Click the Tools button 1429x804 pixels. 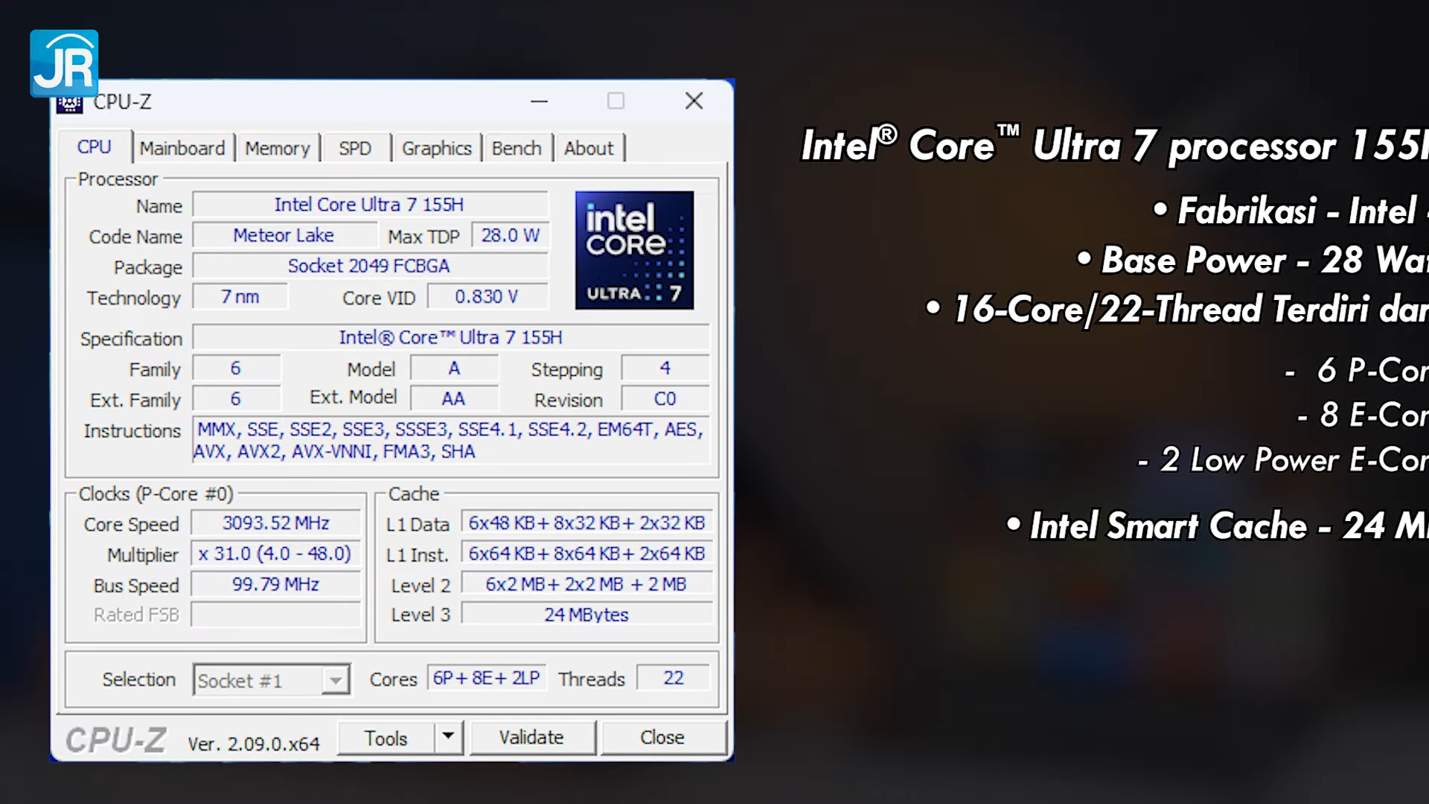[x=386, y=738]
